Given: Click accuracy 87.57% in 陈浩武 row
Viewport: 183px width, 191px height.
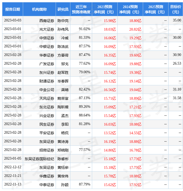Looking at the screenshot, I should tap(85, 46).
